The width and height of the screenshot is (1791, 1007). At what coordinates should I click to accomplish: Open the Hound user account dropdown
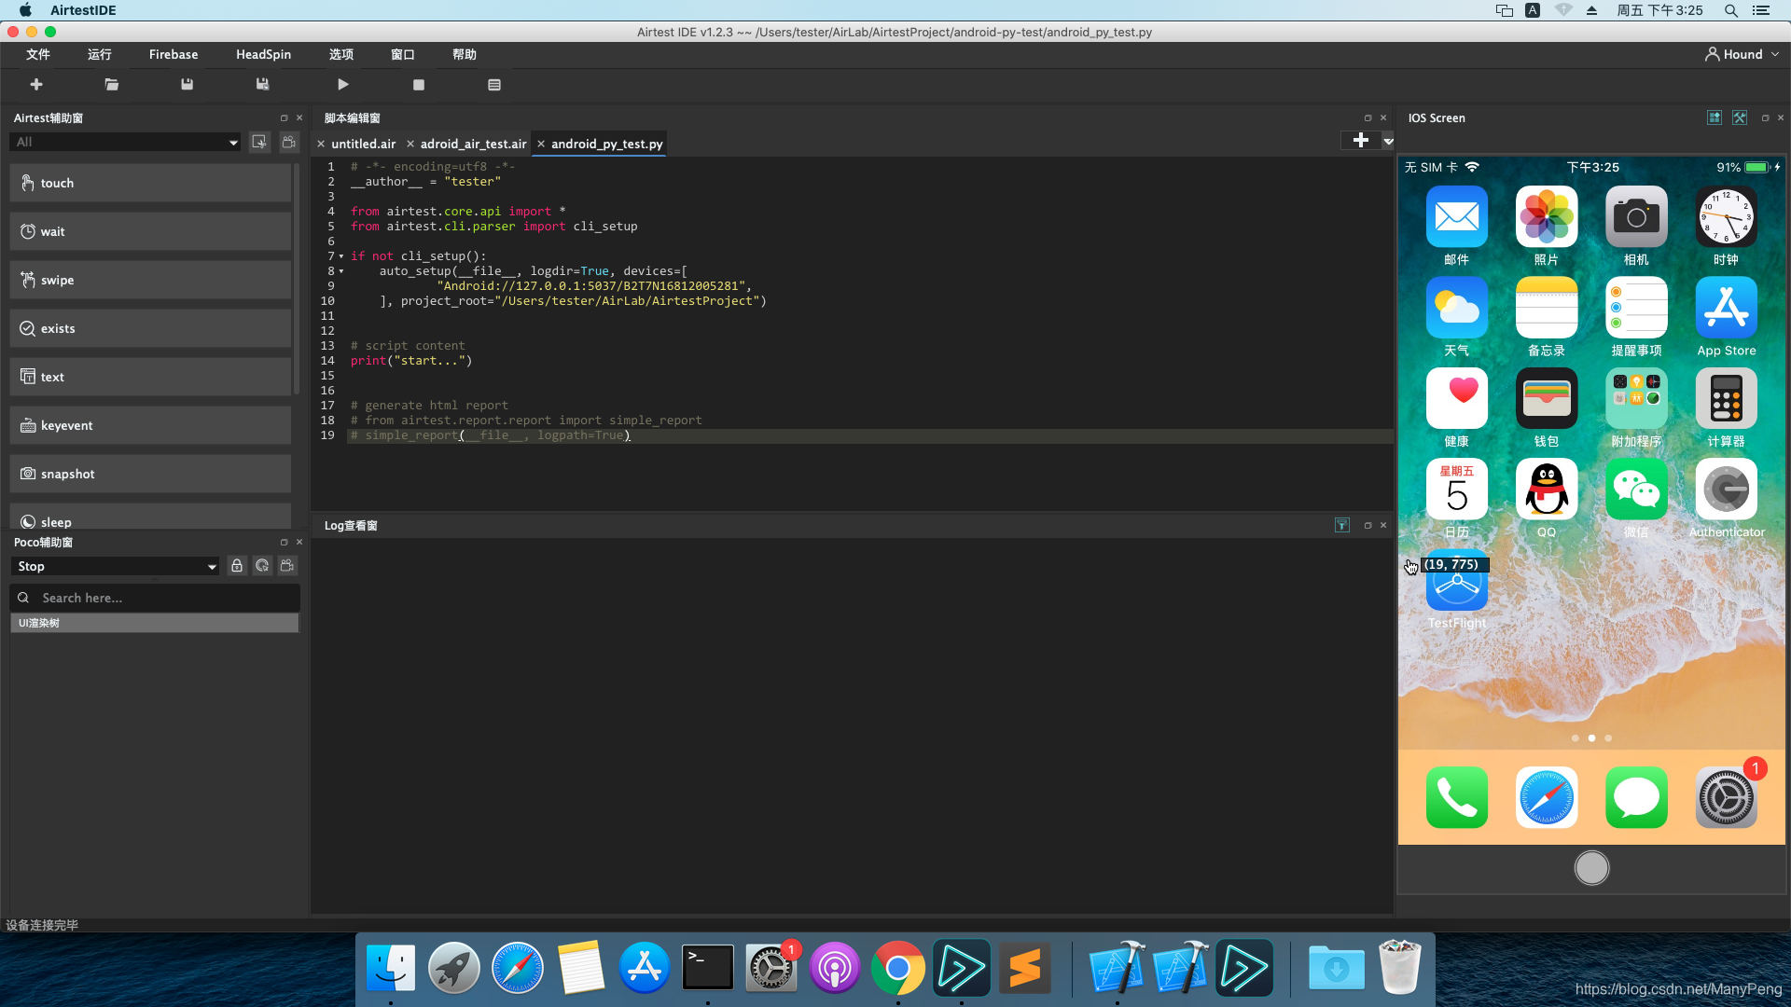(x=1742, y=54)
